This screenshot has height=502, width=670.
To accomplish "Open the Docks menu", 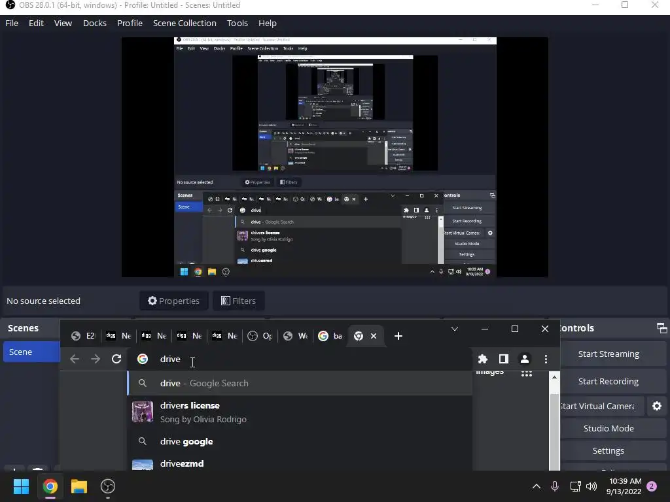I will click(94, 23).
